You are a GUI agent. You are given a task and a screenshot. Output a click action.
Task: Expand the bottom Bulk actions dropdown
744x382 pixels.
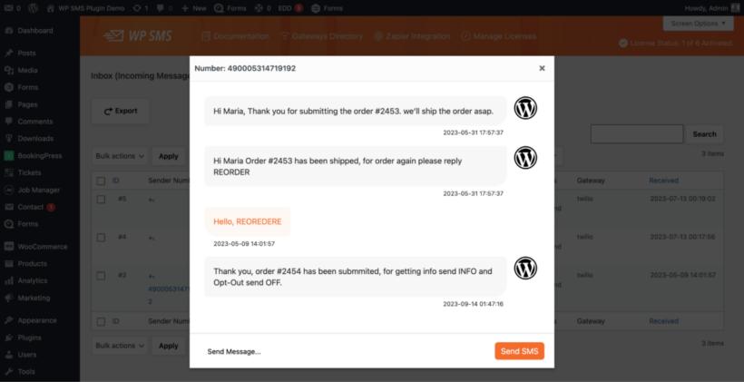tap(120, 346)
